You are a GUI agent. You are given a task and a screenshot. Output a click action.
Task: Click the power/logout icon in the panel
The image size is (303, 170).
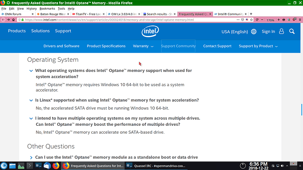point(243,166)
